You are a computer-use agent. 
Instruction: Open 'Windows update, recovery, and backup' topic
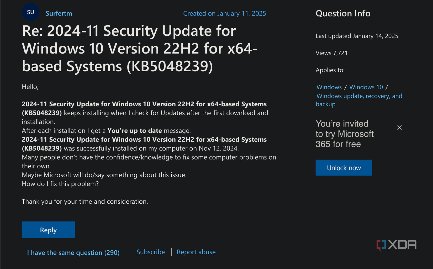pyautogui.click(x=359, y=96)
